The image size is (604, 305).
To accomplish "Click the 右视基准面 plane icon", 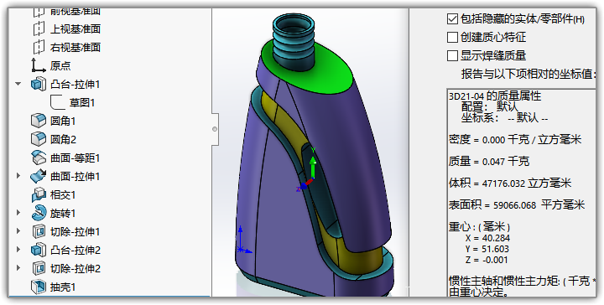I will pos(39,47).
